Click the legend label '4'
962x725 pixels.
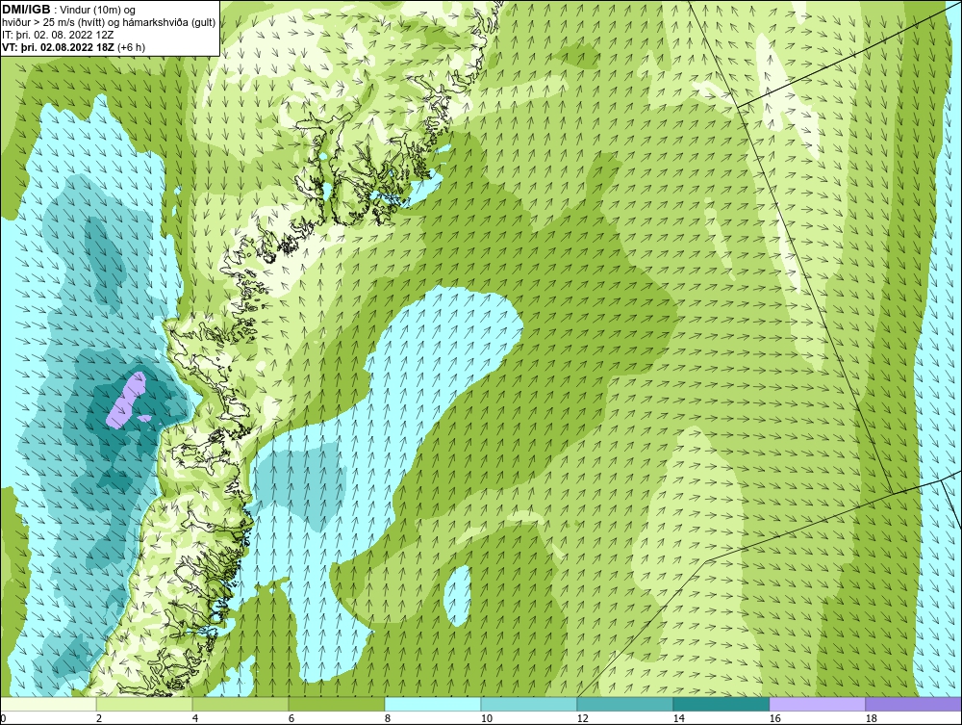(195, 718)
